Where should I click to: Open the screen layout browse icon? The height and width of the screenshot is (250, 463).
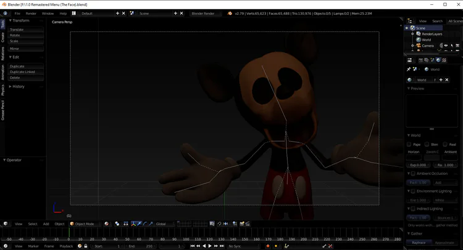pyautogui.click(x=74, y=14)
